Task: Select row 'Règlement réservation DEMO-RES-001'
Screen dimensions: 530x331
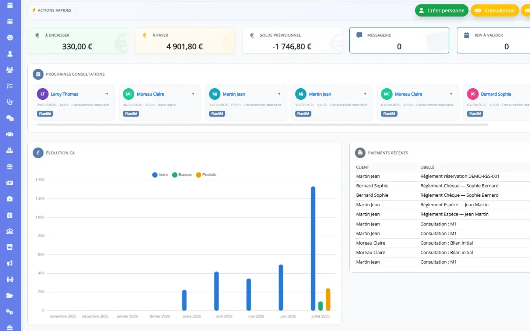Action: 443,177
